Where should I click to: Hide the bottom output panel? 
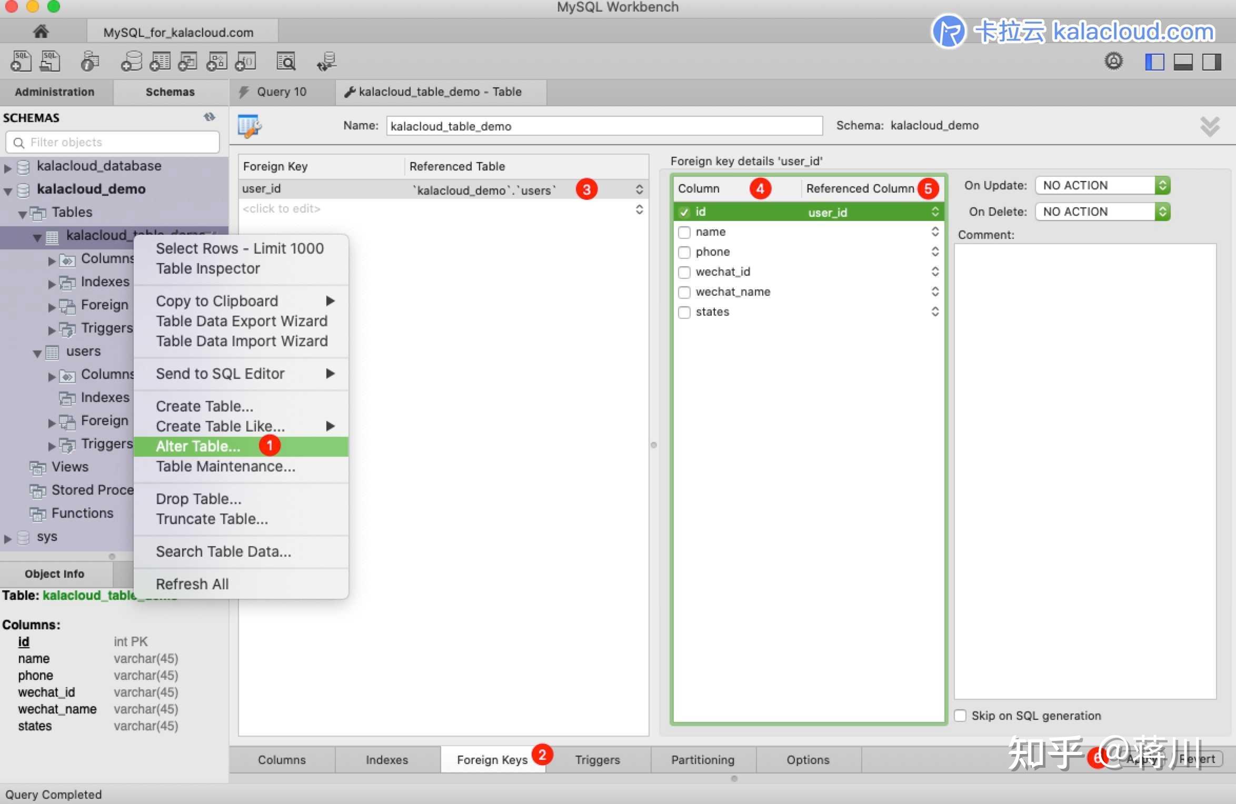(1183, 62)
